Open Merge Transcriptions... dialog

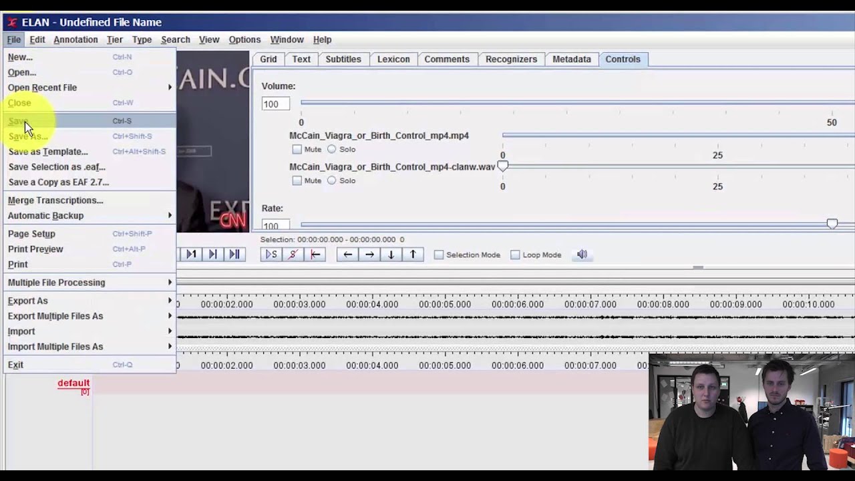[x=90, y=200]
